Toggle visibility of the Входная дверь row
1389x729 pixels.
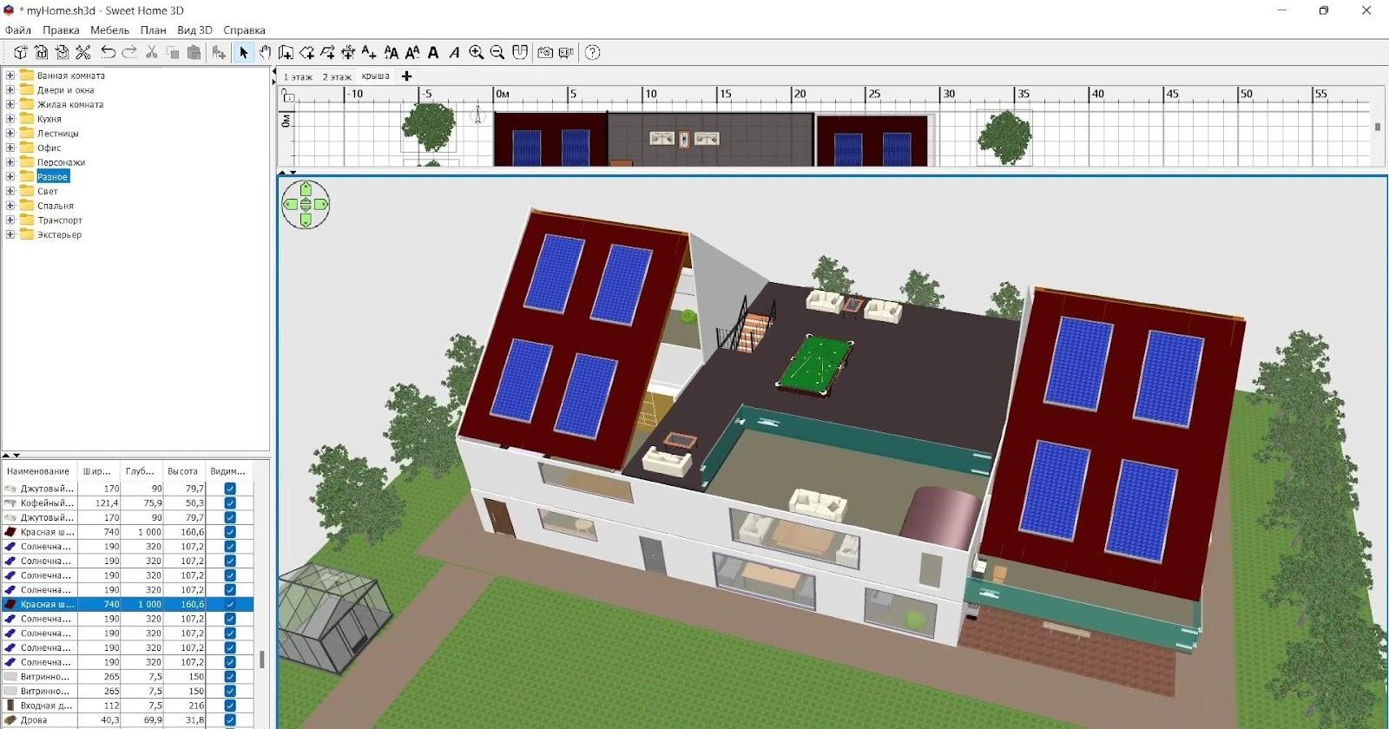point(230,706)
